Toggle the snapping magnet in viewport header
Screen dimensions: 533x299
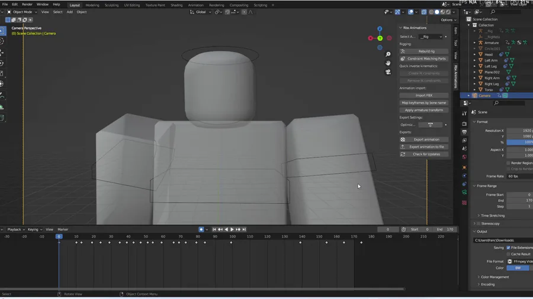click(x=227, y=12)
